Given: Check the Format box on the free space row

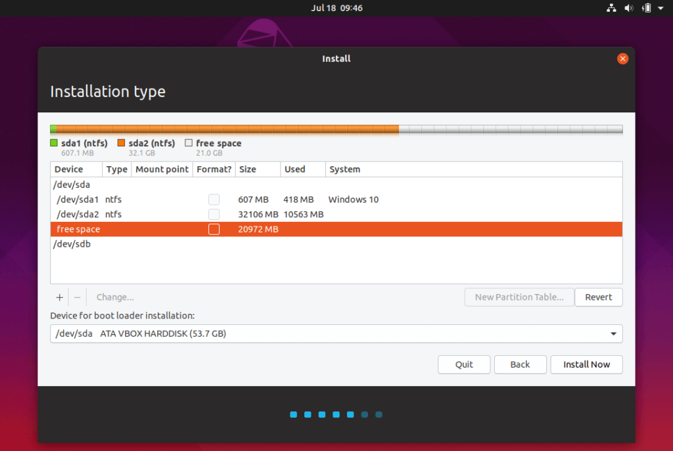Looking at the screenshot, I should [214, 228].
